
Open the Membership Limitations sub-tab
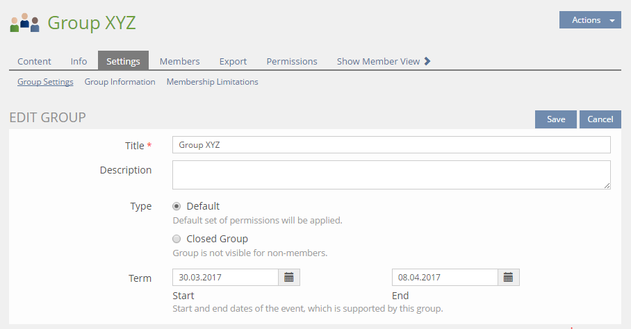click(212, 82)
